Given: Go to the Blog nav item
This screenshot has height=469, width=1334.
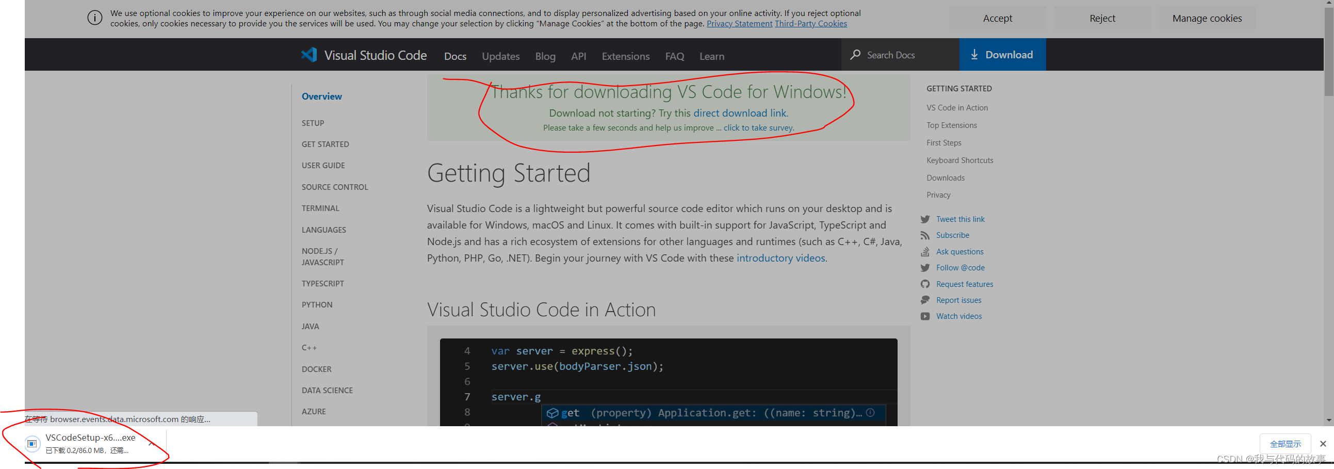Looking at the screenshot, I should click(x=545, y=56).
